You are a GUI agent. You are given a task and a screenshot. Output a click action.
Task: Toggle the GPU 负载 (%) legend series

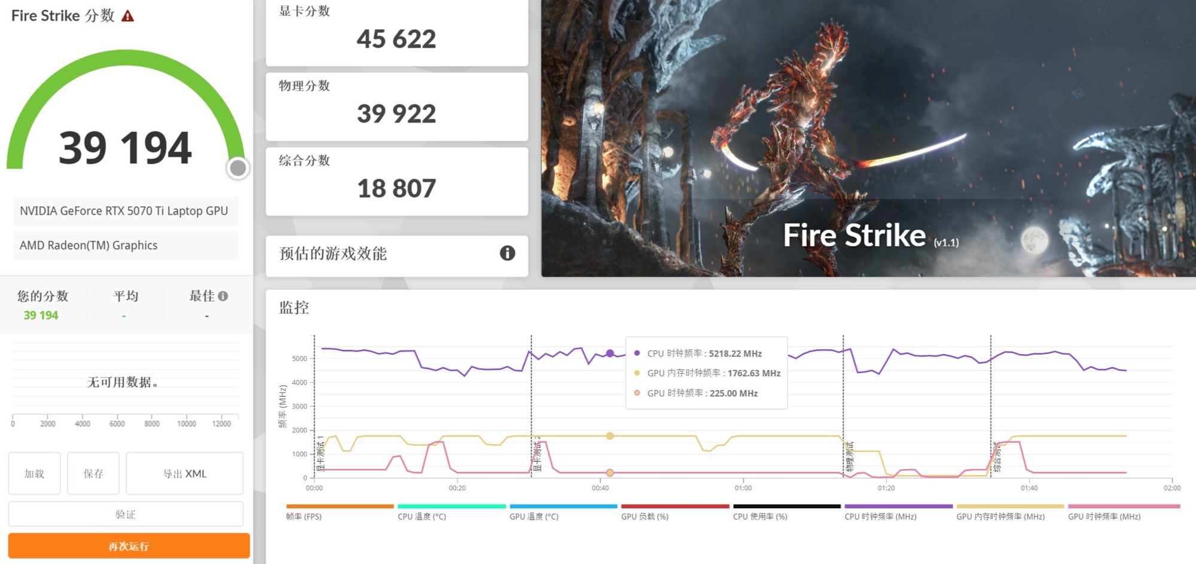[x=675, y=513]
